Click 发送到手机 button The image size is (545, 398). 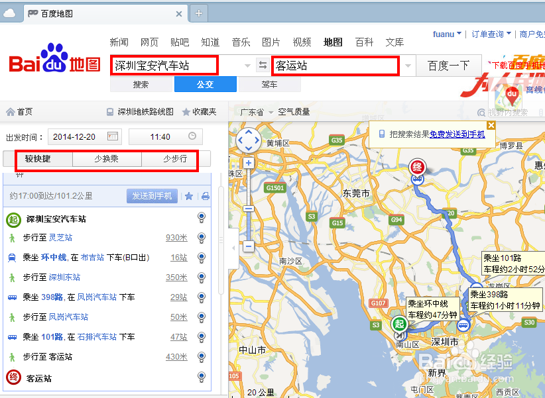152,196
